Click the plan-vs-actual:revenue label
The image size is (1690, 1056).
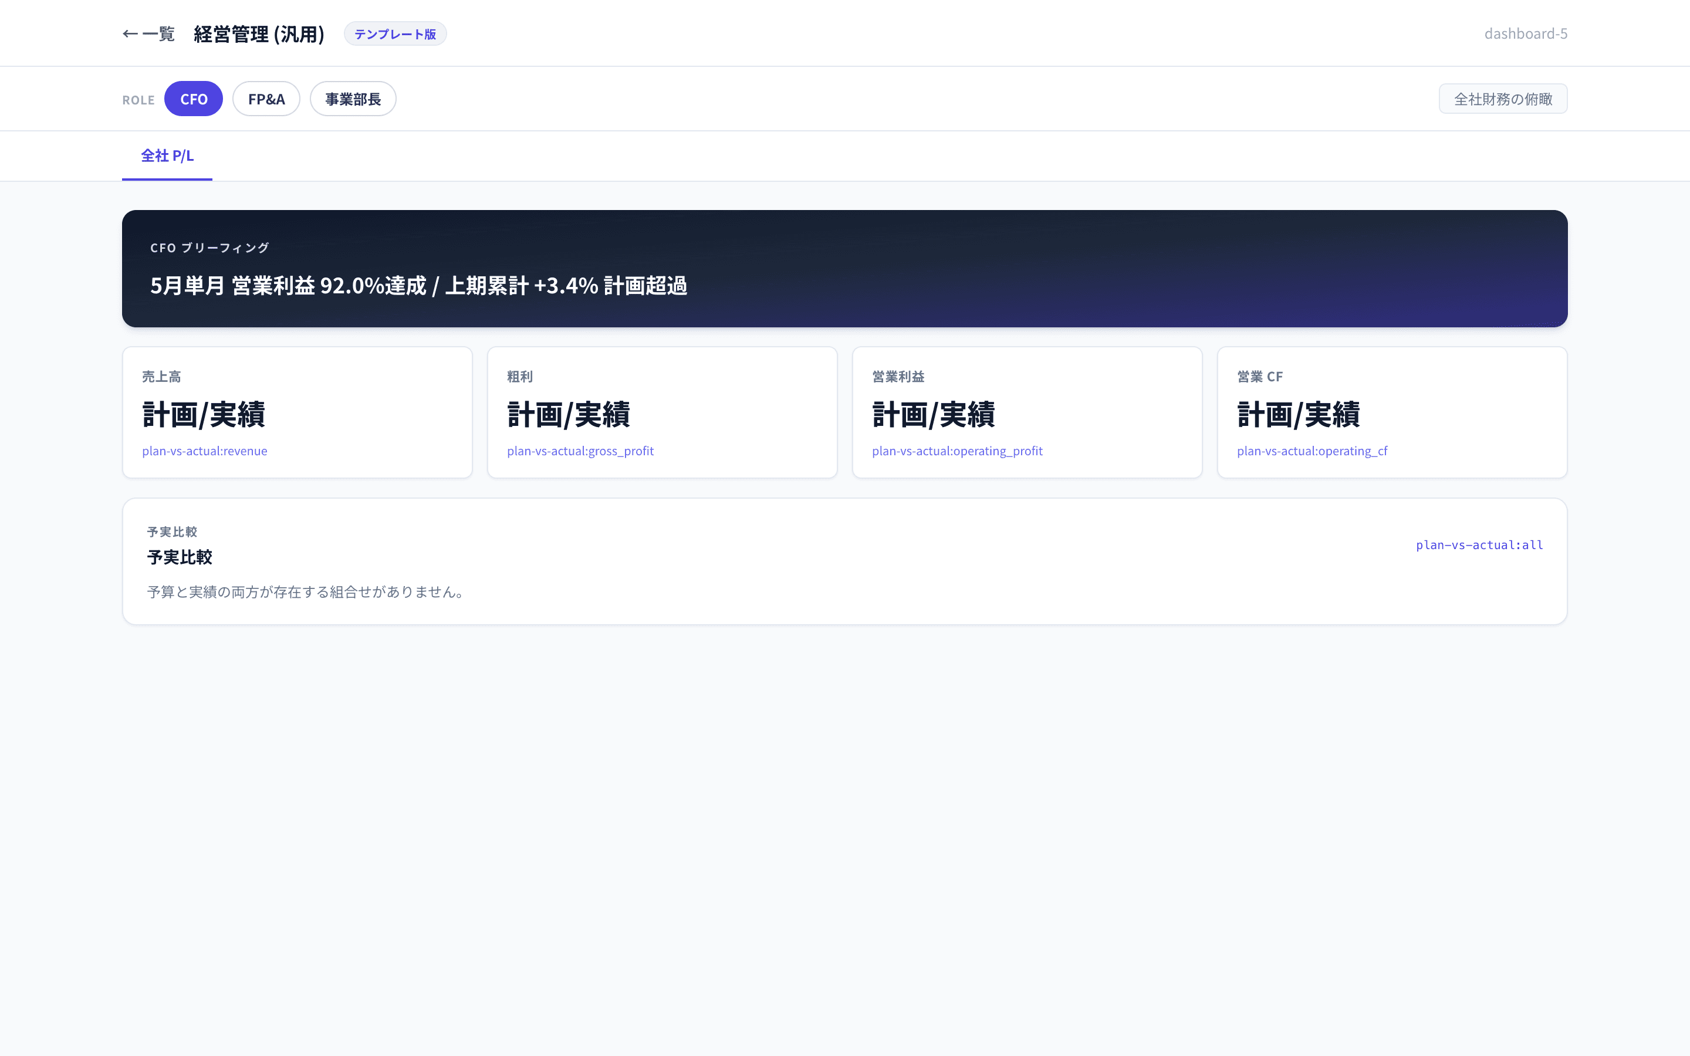click(x=205, y=451)
